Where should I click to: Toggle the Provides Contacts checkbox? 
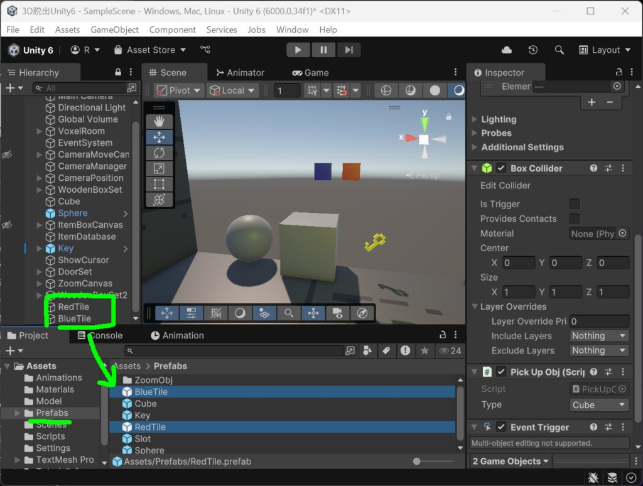(x=574, y=219)
